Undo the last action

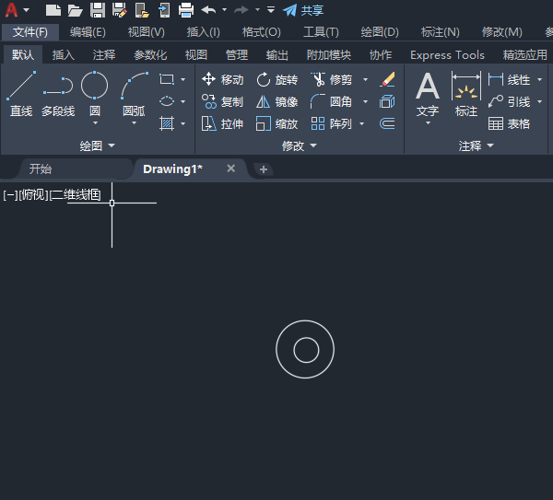point(208,10)
